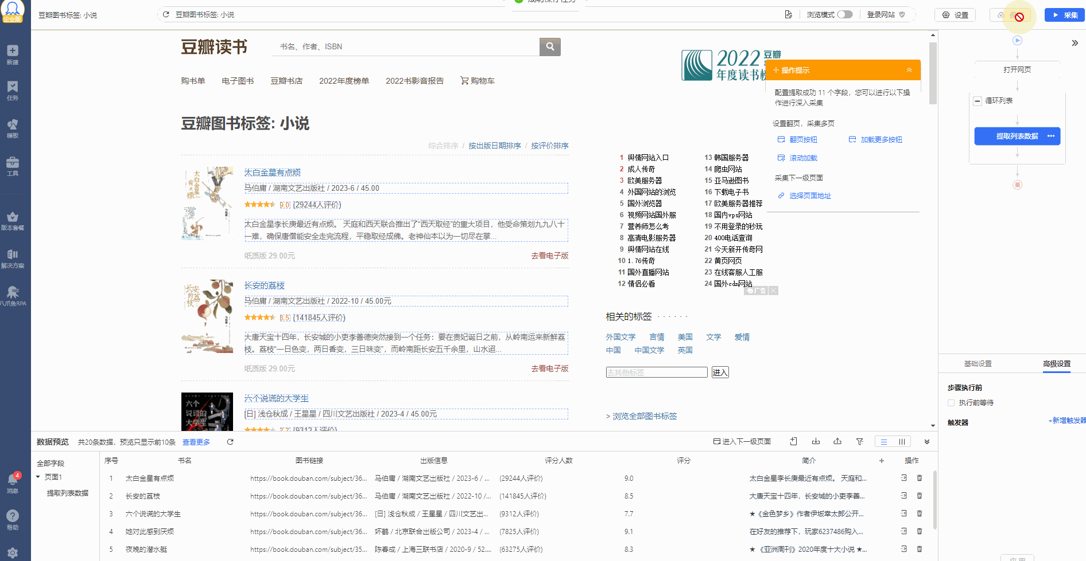Open the more options dots on 提取列表数据
The image size is (1086, 561).
pyautogui.click(x=1051, y=136)
